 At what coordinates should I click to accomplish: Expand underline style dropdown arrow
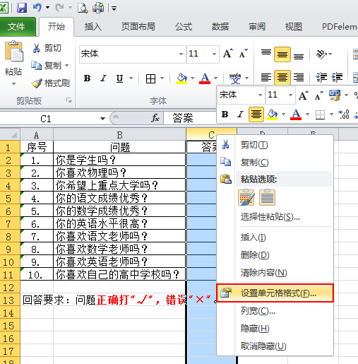click(x=131, y=78)
